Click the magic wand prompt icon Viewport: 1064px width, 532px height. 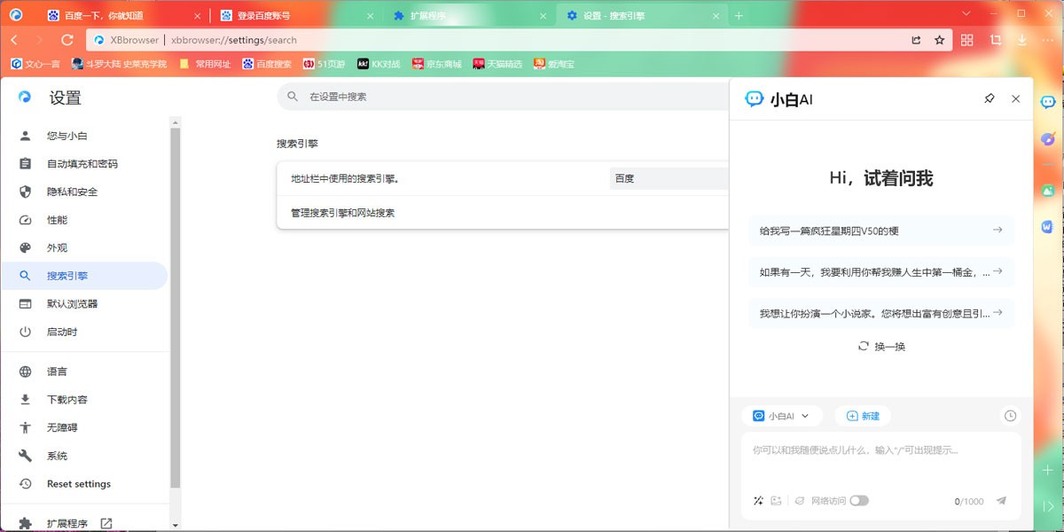(758, 501)
